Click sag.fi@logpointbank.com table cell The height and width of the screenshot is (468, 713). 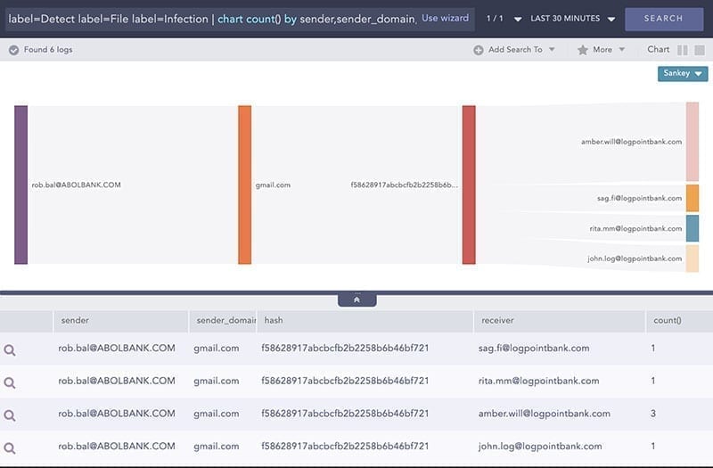point(534,349)
